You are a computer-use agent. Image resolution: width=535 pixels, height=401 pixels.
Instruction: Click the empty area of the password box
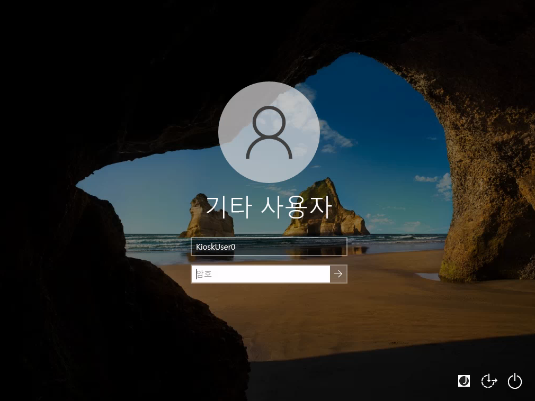[x=271, y=274]
